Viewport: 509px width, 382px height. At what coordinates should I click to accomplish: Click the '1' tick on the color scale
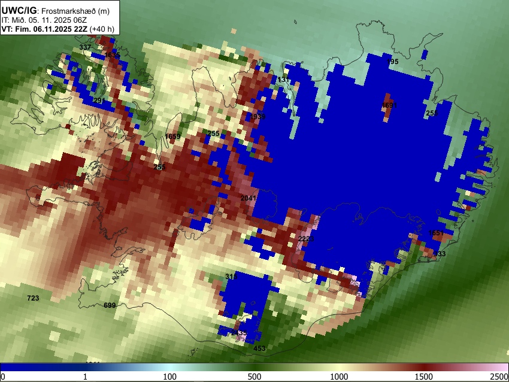click(x=85, y=377)
